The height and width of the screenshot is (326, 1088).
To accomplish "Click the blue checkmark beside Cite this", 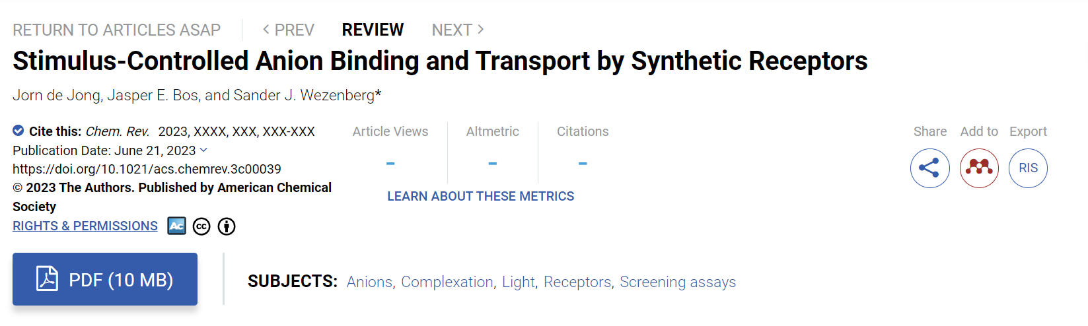I will point(18,131).
